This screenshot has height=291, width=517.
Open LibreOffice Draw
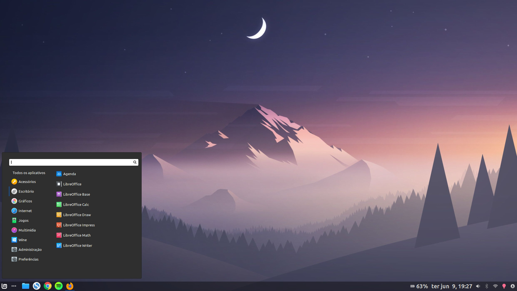(x=77, y=215)
